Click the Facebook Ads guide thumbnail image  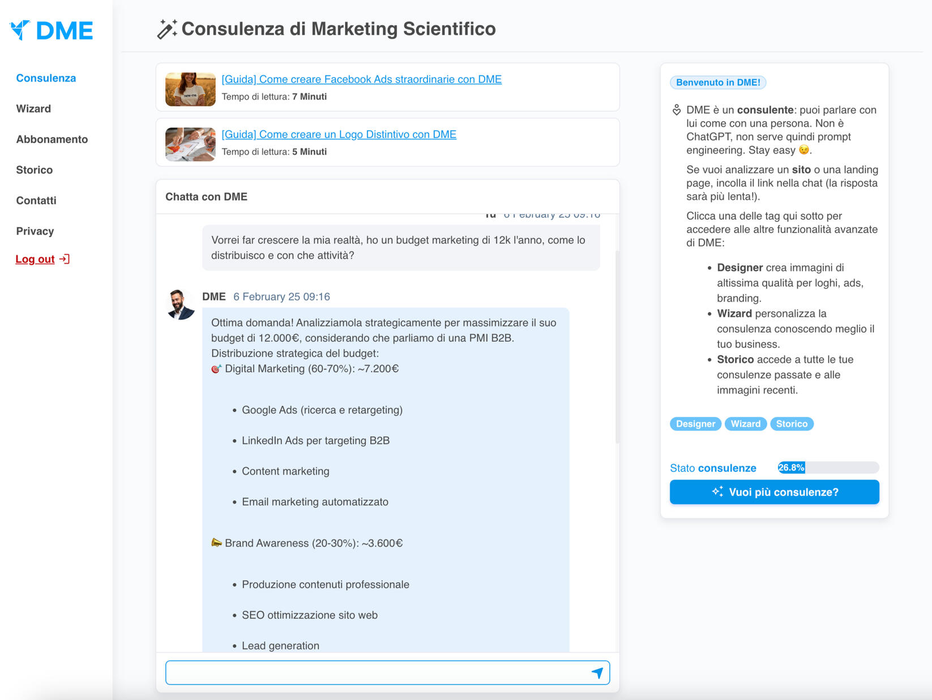[190, 88]
